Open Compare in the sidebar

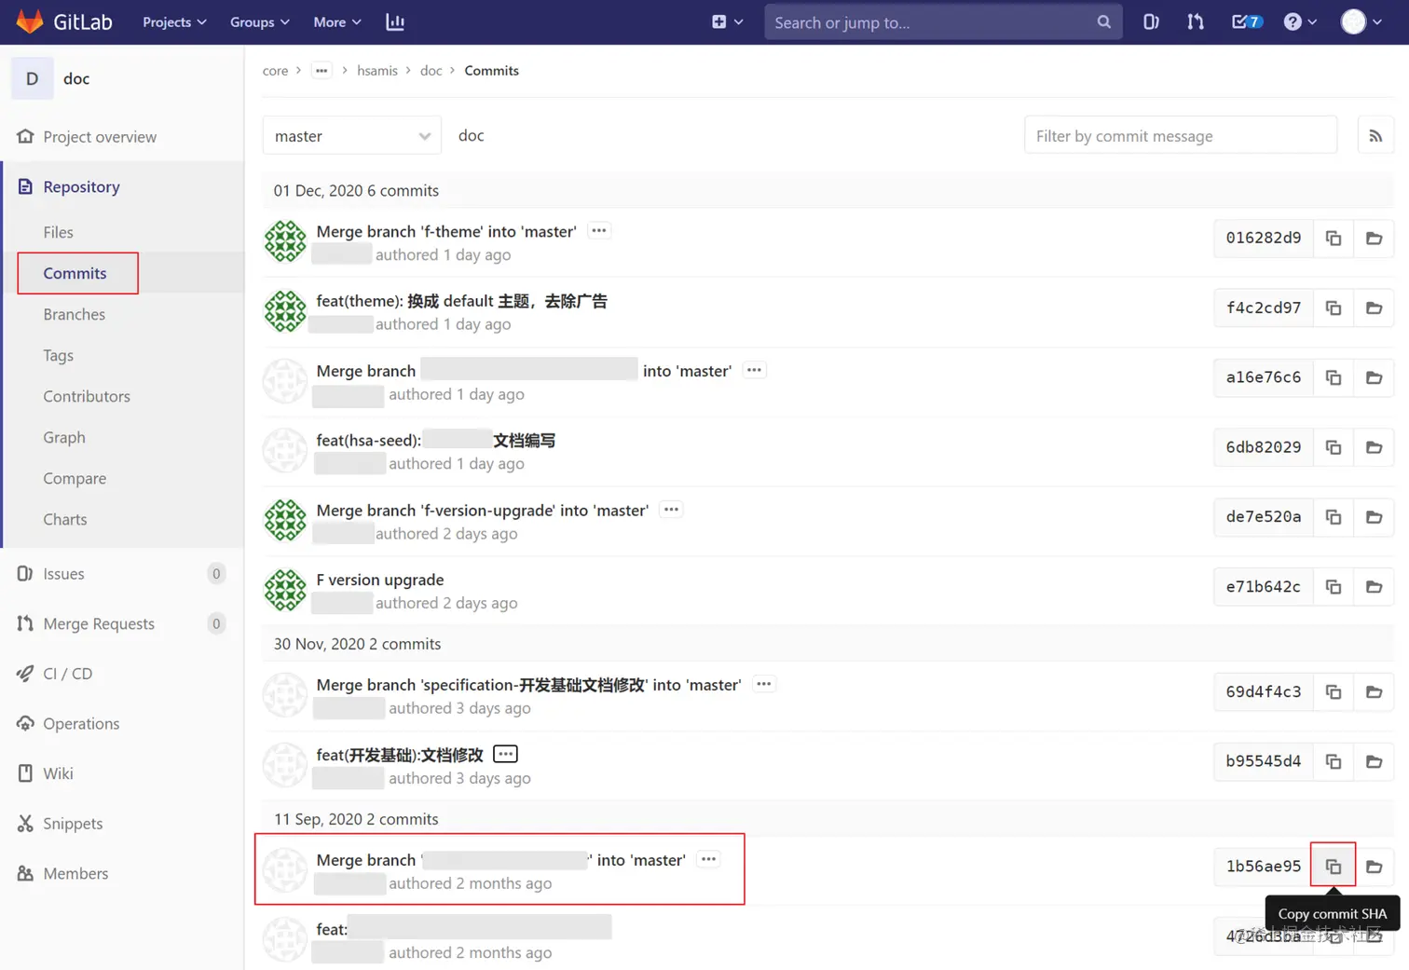(75, 479)
